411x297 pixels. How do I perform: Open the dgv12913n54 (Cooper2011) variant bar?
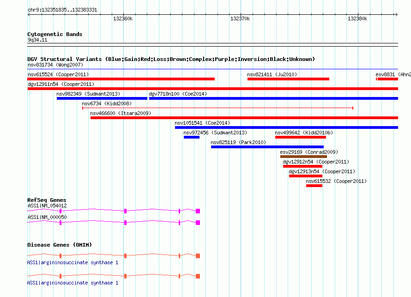[306, 176]
